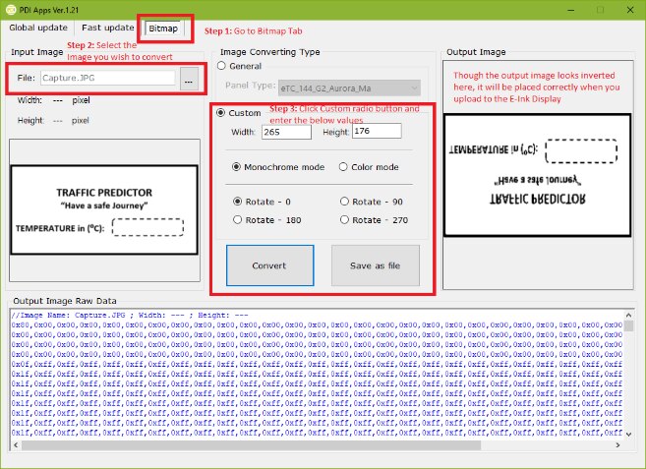
Task: Choose Color mode
Action: point(343,167)
